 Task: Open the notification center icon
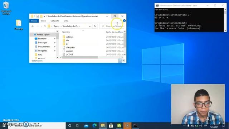(x=223, y=125)
